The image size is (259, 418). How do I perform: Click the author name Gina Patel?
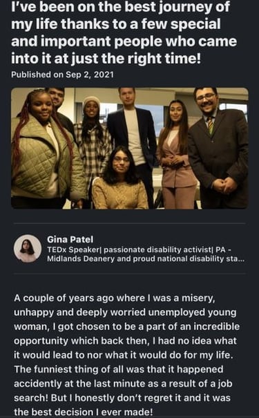tap(70, 239)
